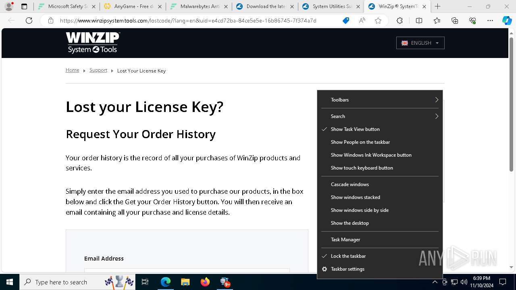Open Edge Settings and more menu
This screenshot has height=290, width=516.
pos(490,21)
